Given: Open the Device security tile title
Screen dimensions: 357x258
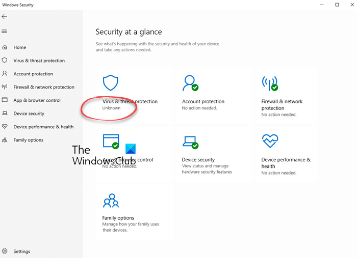Looking at the screenshot, I should click(x=198, y=160).
